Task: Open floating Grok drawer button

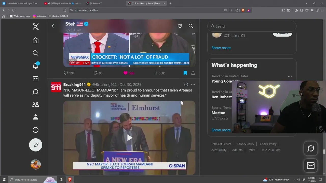Action: pyautogui.click(x=311, y=148)
